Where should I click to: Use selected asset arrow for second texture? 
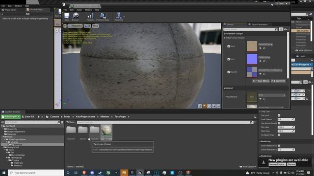261,61
